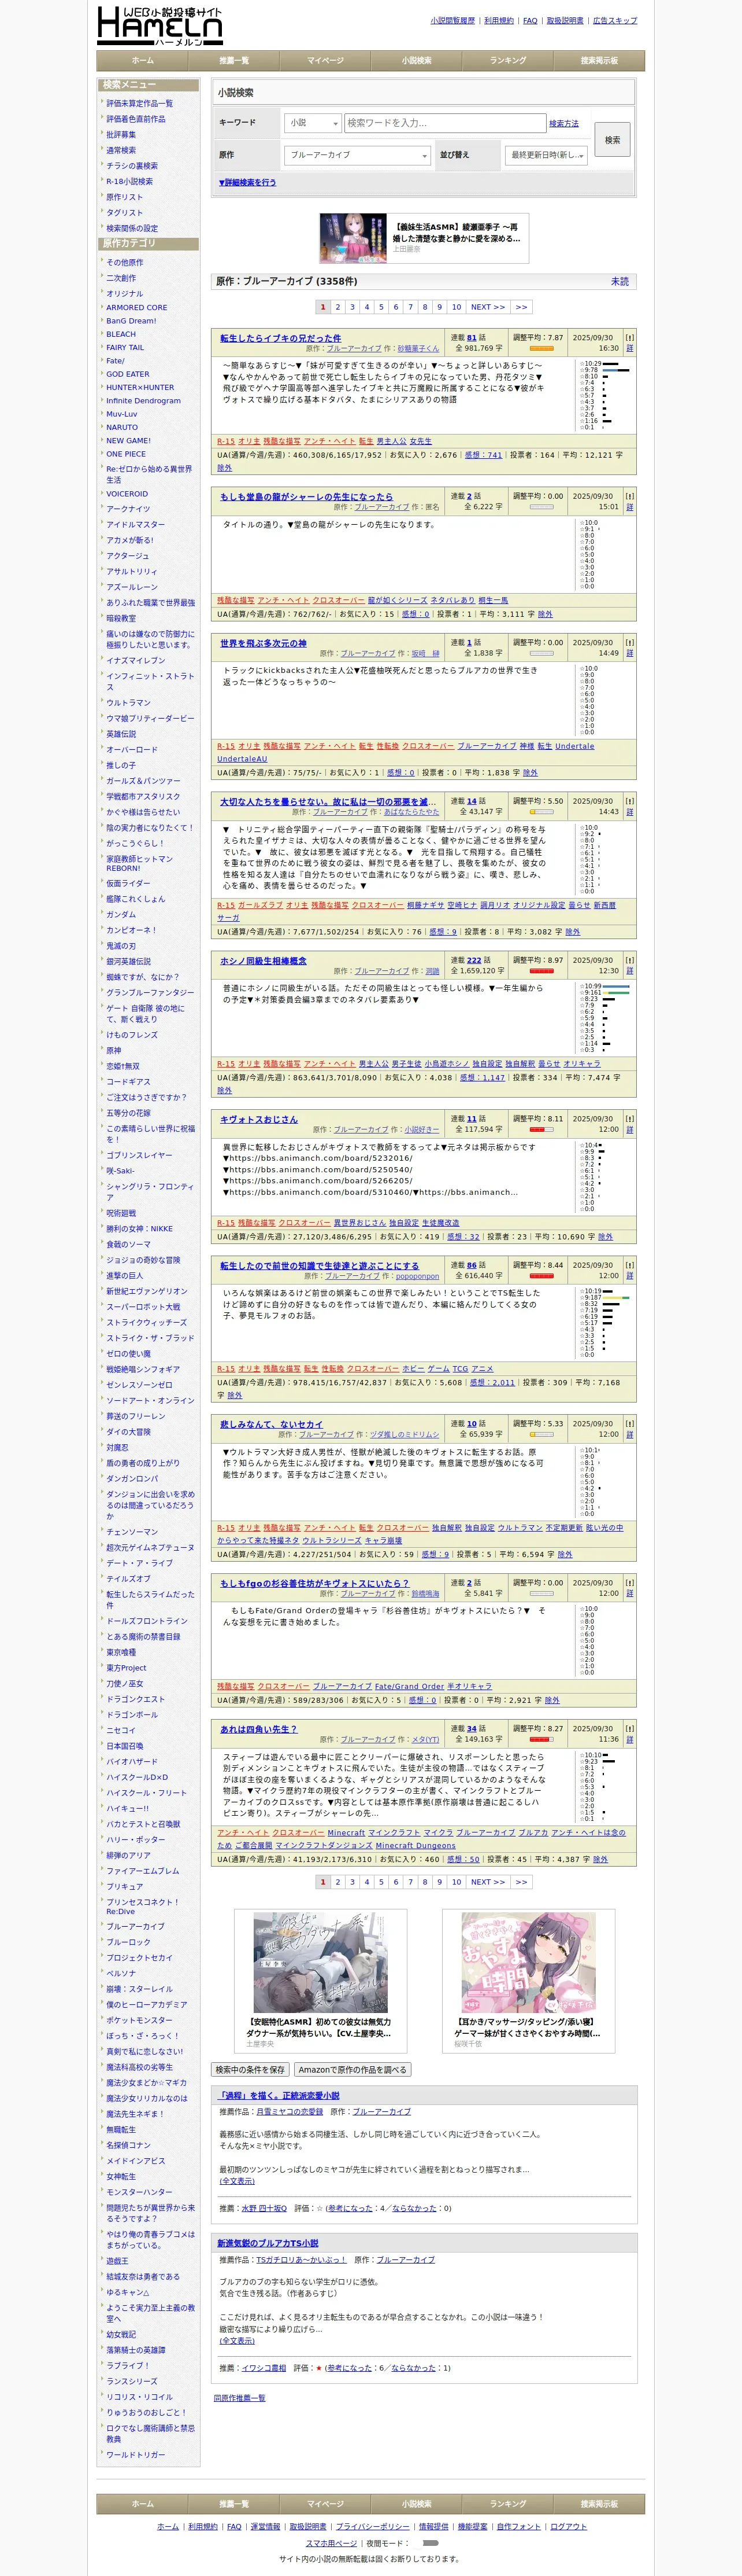Go to page 10 in bottom pagination
This screenshot has width=742, height=2576.
[x=457, y=1882]
